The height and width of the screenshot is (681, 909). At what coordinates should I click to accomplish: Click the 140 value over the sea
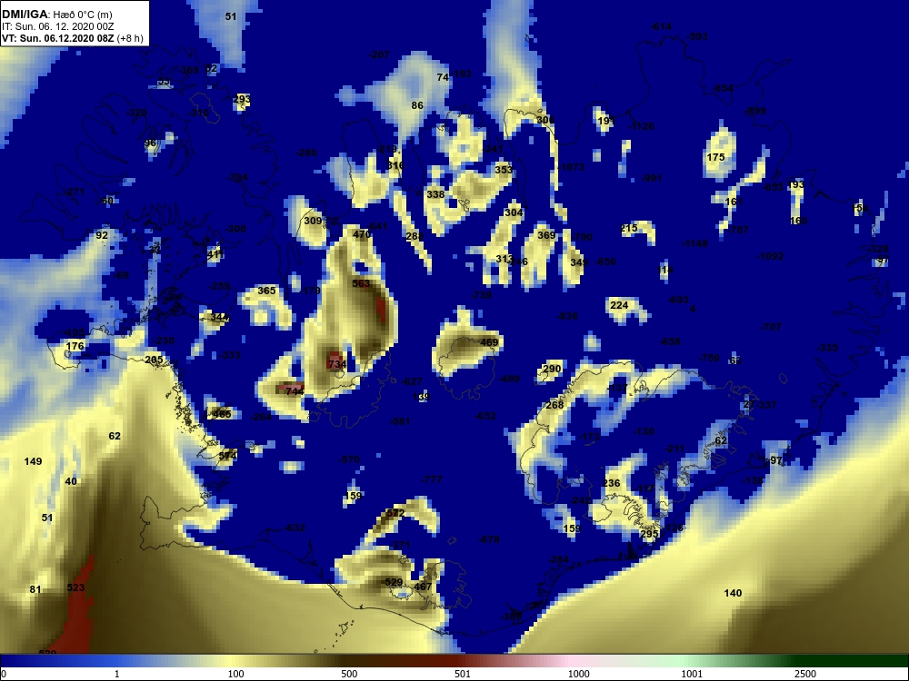[x=733, y=593]
